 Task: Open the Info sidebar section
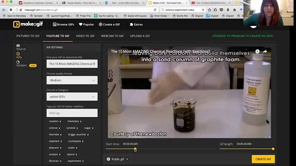click(x=19, y=55)
